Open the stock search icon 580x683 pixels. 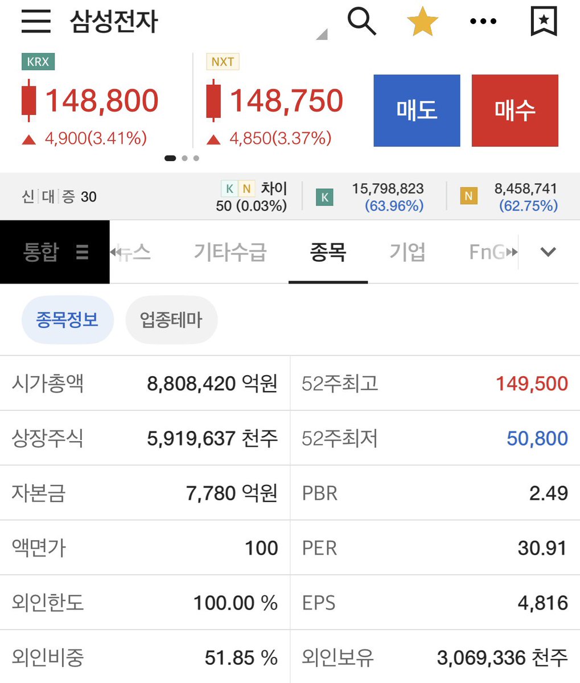coord(363,21)
